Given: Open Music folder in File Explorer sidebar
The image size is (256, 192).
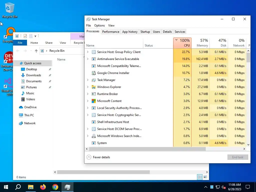Looking at the screenshot, I should [30, 93].
